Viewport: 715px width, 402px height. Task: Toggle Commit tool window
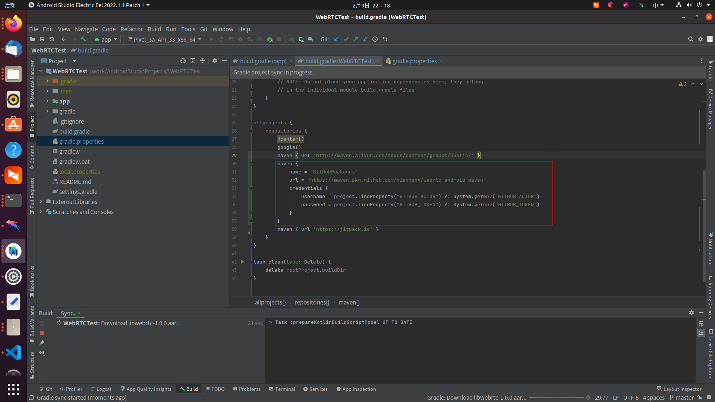[x=32, y=157]
